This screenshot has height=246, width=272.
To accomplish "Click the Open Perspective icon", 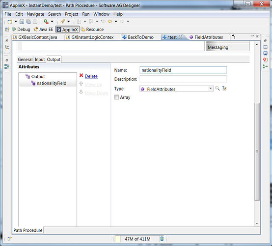I will coord(7,30).
